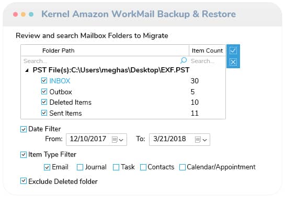Select the Sent Items folder row
The width and height of the screenshot is (285, 198).
coord(123,113)
